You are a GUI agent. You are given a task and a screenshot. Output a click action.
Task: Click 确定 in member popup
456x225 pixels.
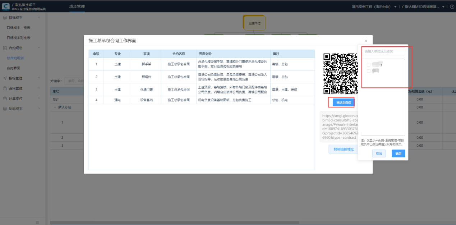(398, 153)
